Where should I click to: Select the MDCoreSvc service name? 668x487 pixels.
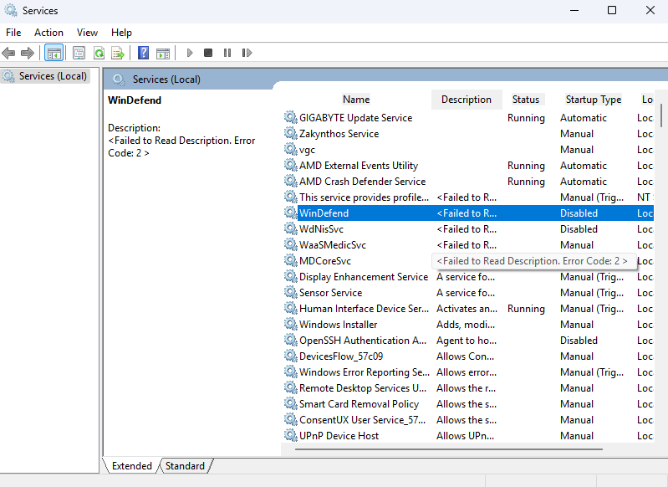point(325,260)
